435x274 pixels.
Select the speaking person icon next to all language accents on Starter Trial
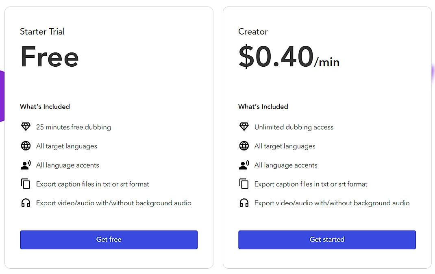coord(26,165)
